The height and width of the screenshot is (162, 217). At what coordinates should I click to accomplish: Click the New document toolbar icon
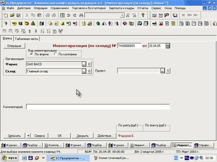coord(6,15)
